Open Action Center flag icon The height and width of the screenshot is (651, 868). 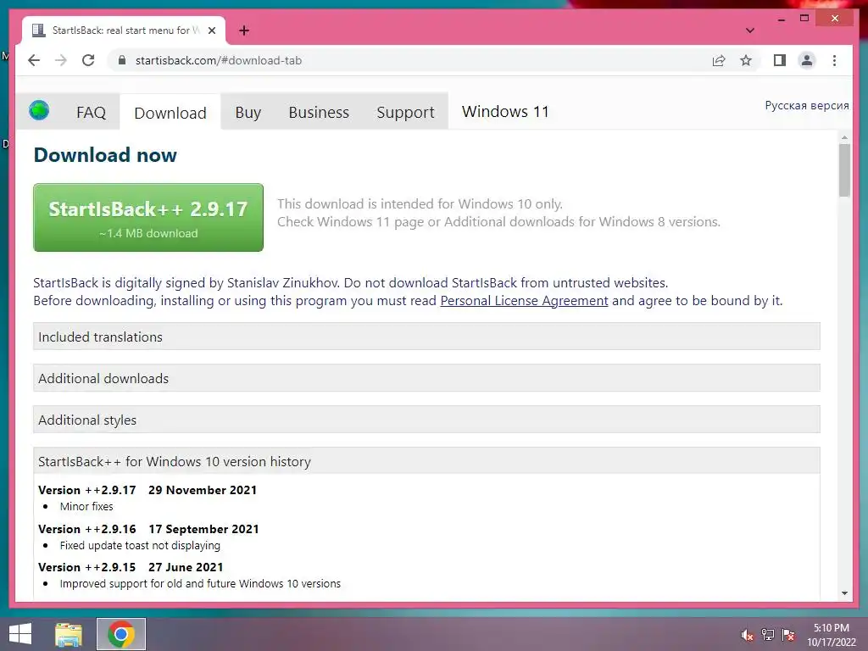(788, 635)
